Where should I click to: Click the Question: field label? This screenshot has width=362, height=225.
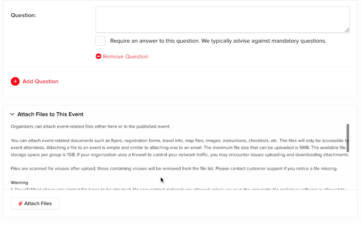23,15
